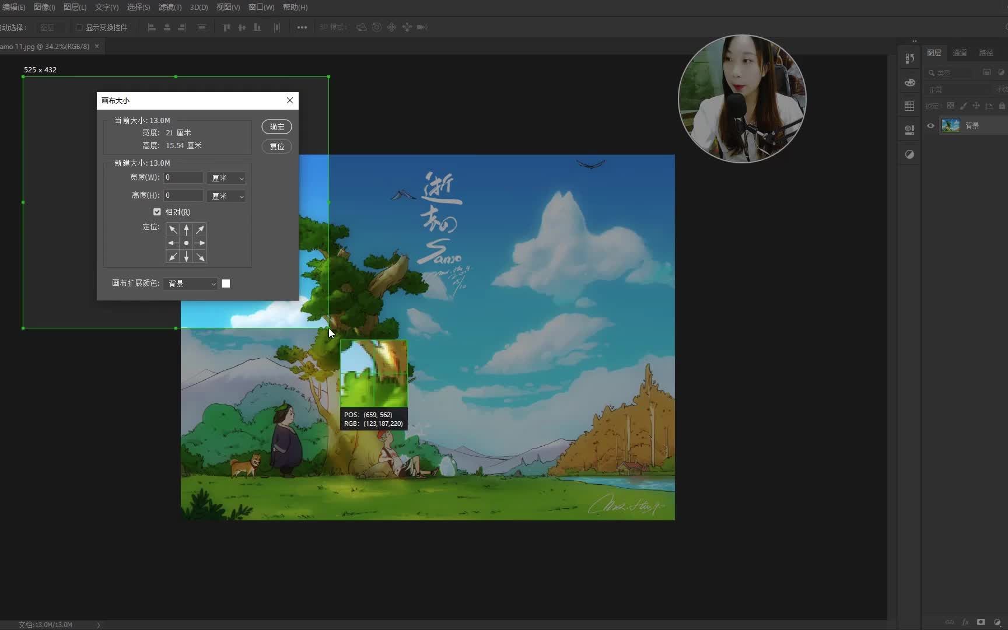Click adjustment layer filter icon in Layers panel
1008x630 pixels.
1002,72
